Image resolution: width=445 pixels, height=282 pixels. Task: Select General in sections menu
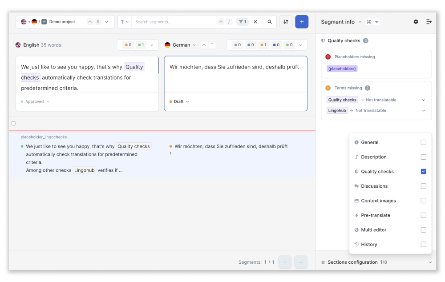(369, 142)
